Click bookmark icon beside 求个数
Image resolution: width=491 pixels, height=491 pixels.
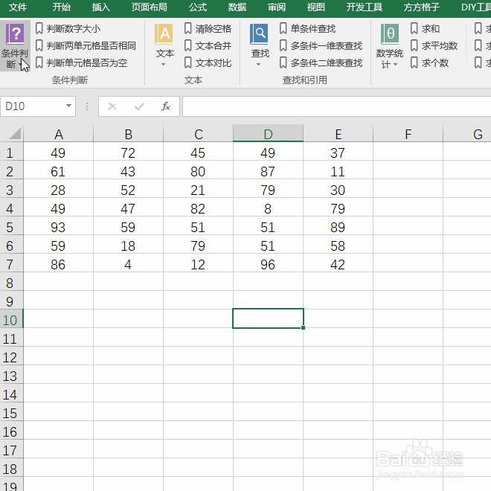click(414, 62)
